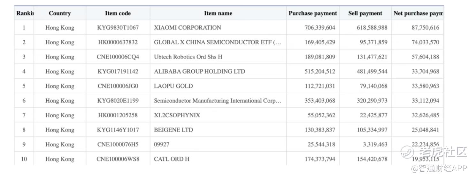Click item code CNE100006WS8
The height and width of the screenshot is (179, 476).
pyautogui.click(x=118, y=159)
